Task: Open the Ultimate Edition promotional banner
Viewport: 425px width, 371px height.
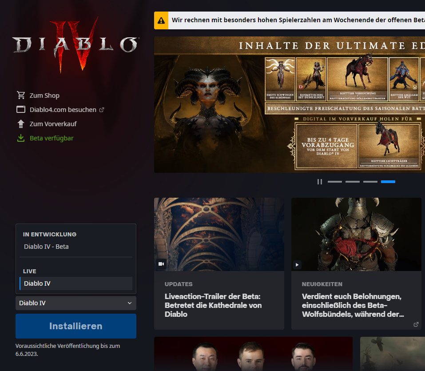Action: [x=290, y=104]
